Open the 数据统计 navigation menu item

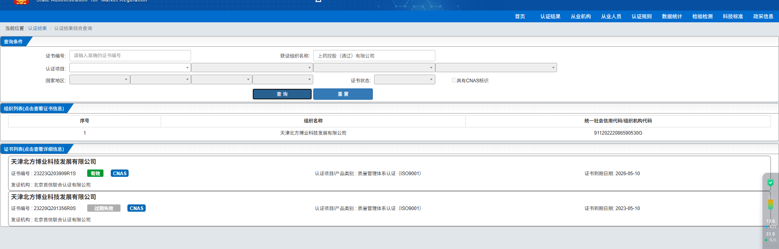(672, 17)
